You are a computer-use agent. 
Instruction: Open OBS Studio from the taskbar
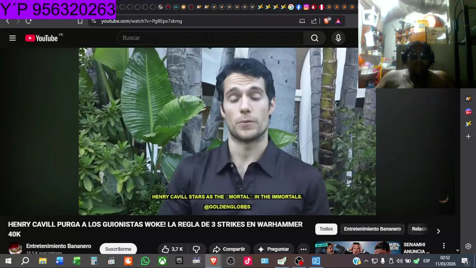tap(231, 261)
